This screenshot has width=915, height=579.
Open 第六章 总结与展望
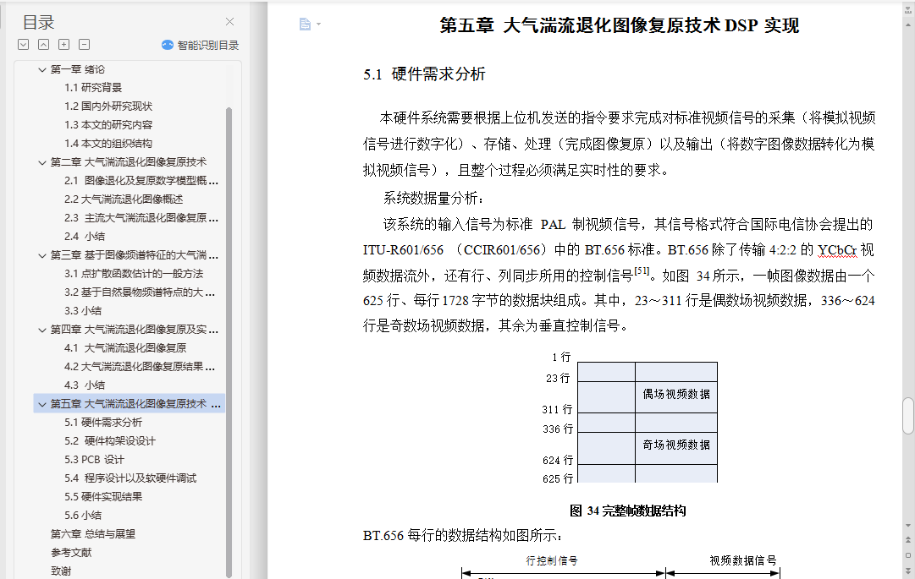coord(93,534)
